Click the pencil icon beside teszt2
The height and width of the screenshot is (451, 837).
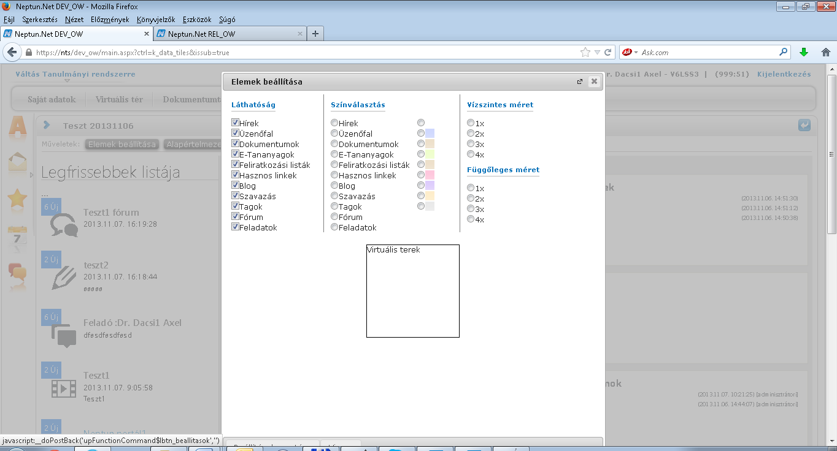coord(64,278)
